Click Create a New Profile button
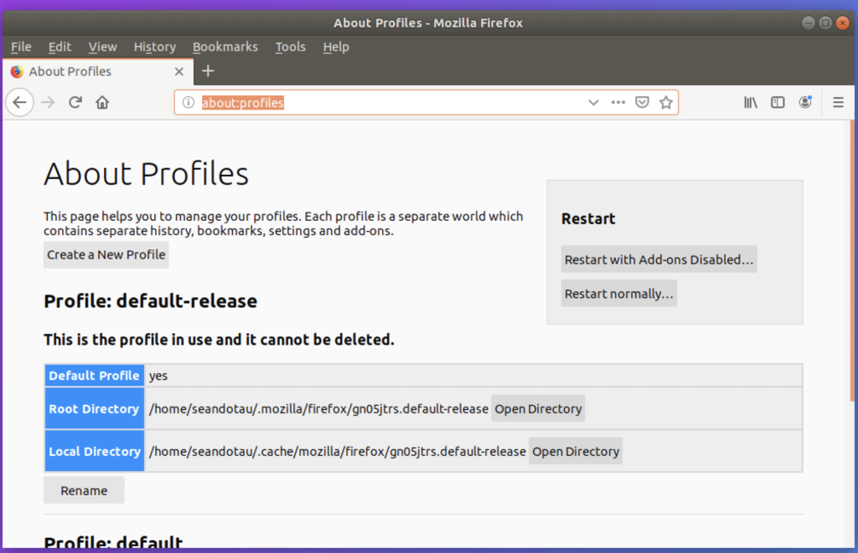This screenshot has height=553, width=858. [x=106, y=254]
